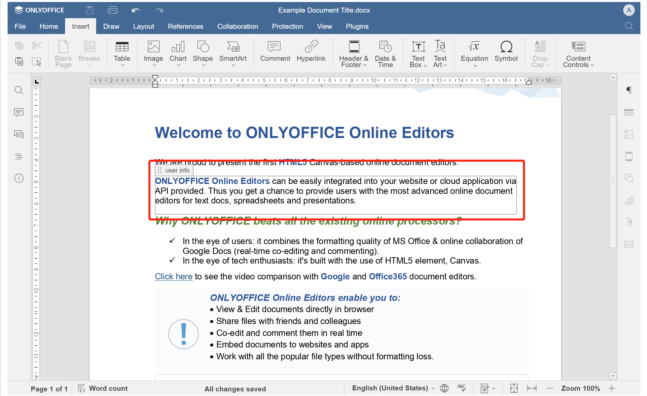
Task: Insert a Comment from the ribbon
Action: pyautogui.click(x=275, y=51)
